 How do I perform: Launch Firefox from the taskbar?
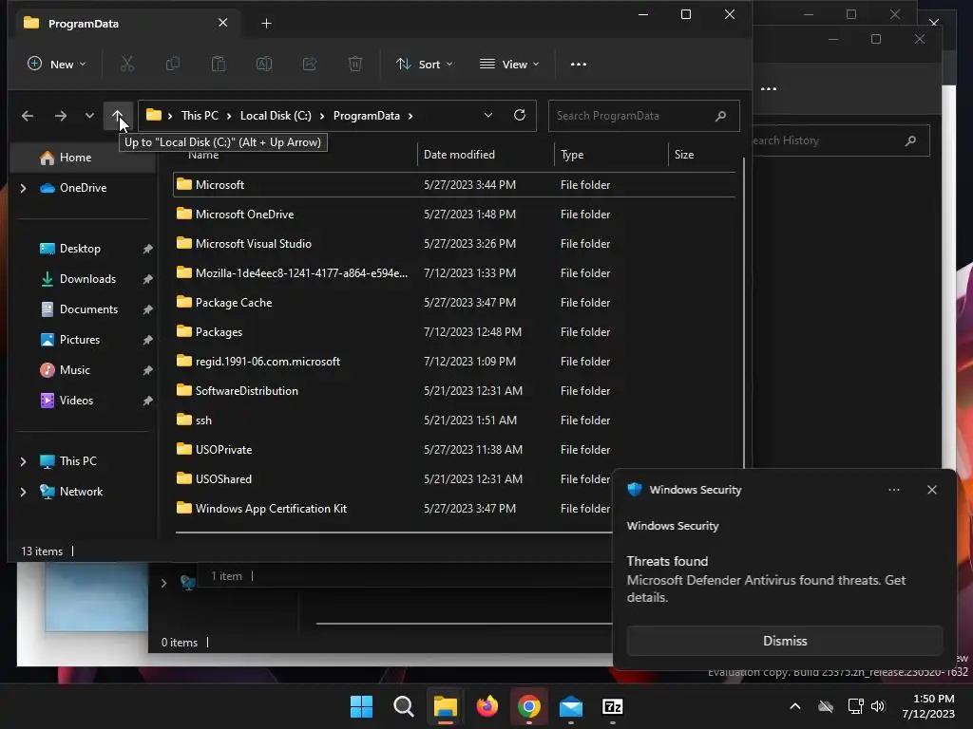pyautogui.click(x=487, y=706)
